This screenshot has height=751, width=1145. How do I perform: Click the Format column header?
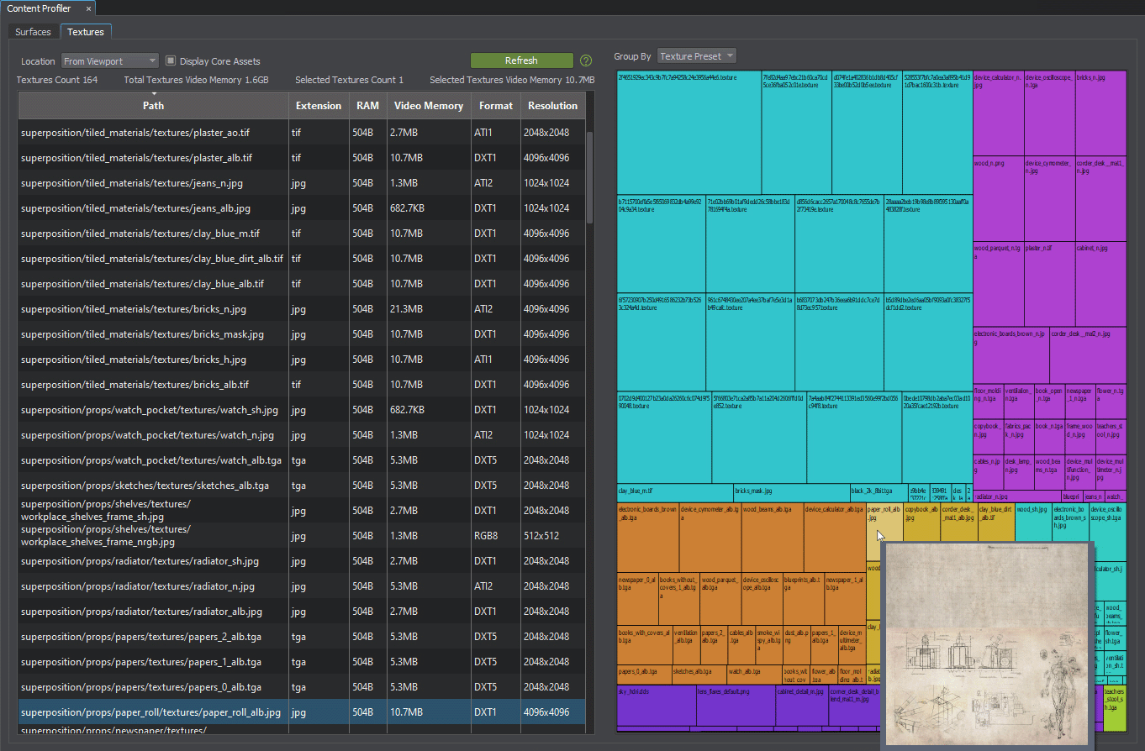point(495,106)
